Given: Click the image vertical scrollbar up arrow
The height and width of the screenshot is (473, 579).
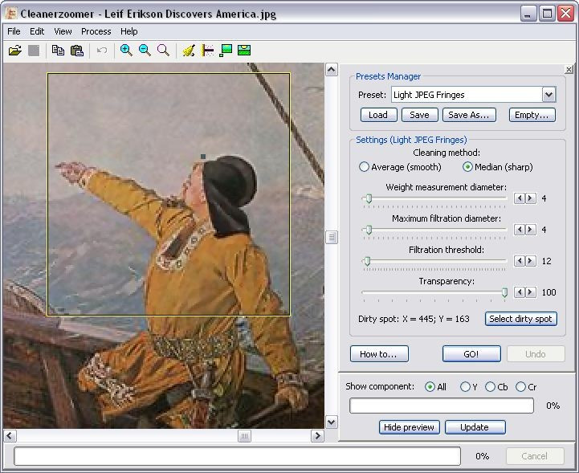Looking at the screenshot, I should click(332, 69).
